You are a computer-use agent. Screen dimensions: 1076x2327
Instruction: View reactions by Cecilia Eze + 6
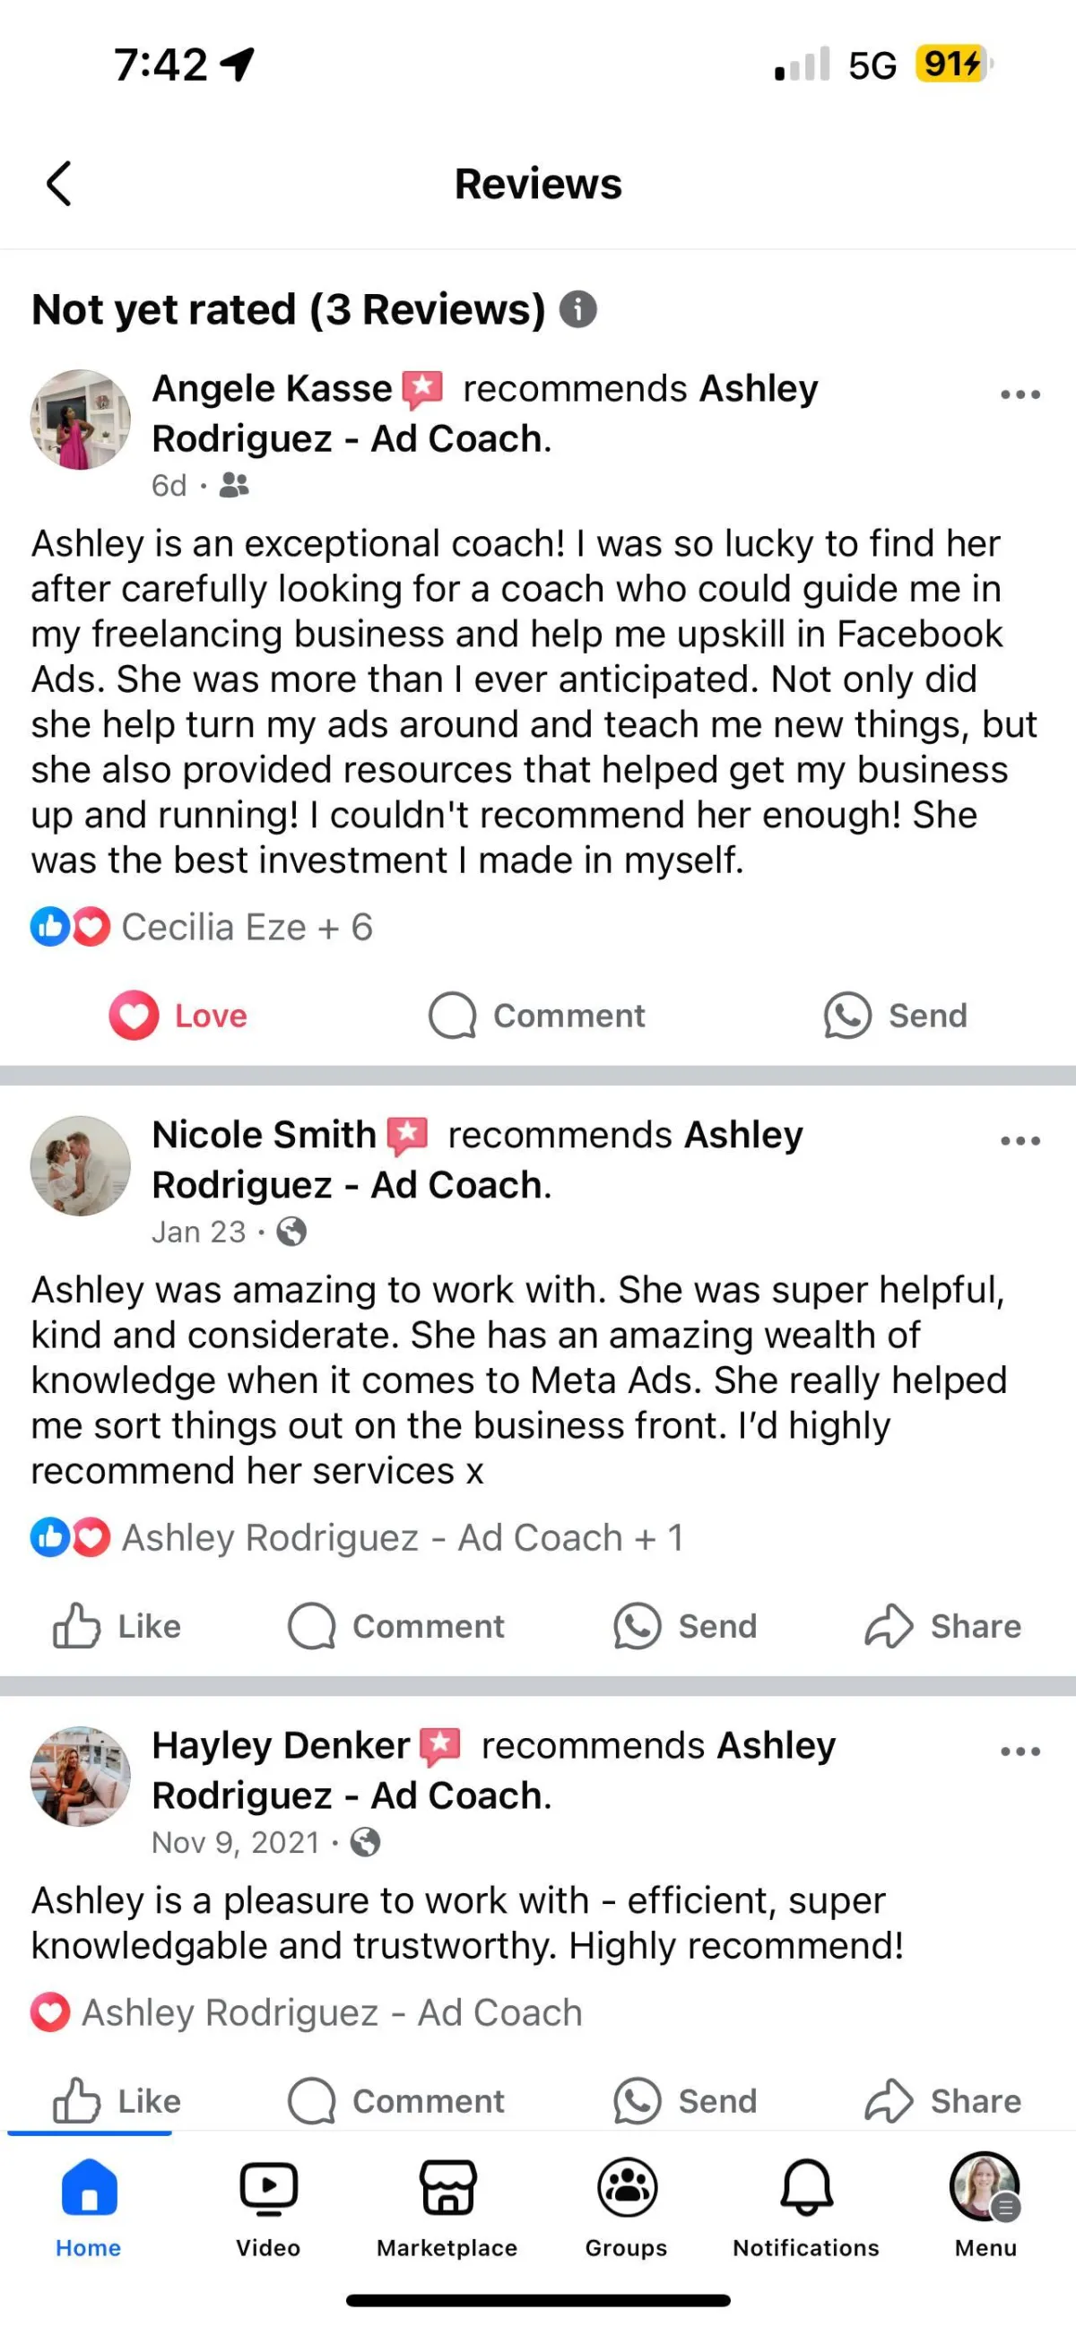point(202,928)
